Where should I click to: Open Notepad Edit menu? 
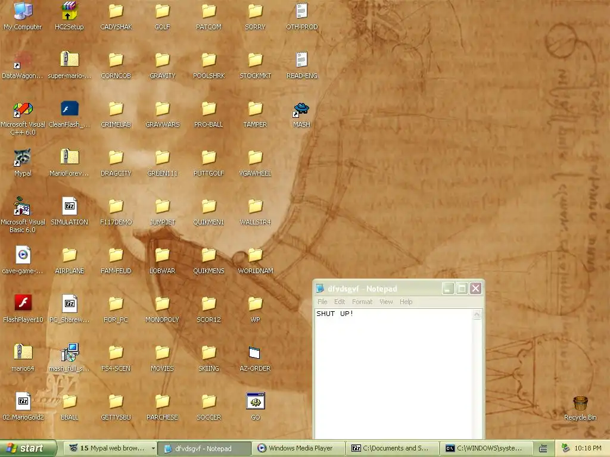[339, 302]
